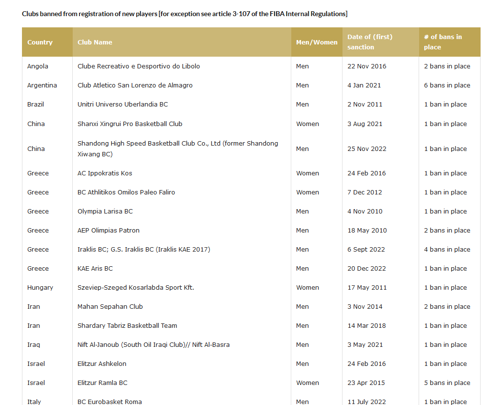The height and width of the screenshot is (405, 504).
Task: Select Nift Al-Janoub (South Oil Iraqi Club) entry
Action: tap(153, 345)
